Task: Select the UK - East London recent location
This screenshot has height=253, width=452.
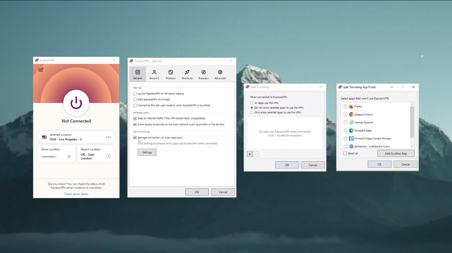Action: point(96,154)
